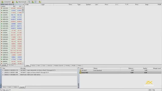This screenshot has width=162, height=91.
Task: Click the account icon beside login 24138477
Action: tap(80, 70)
